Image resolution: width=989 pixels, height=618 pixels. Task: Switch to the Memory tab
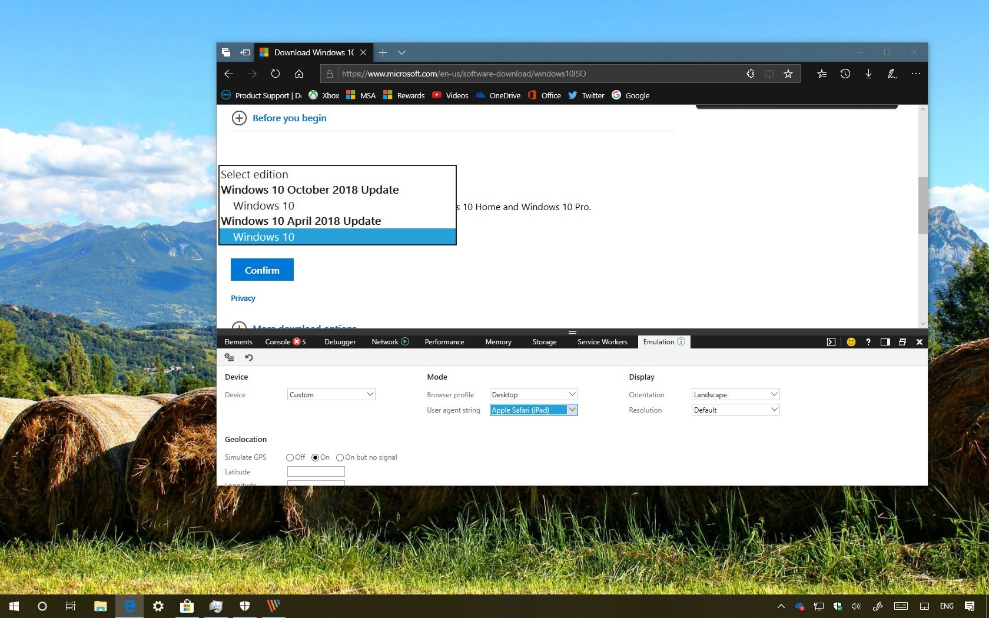coord(498,342)
